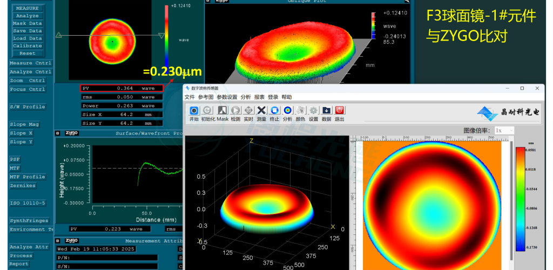Click the 实时 (Real-time) icon
Screen dimensions: 553x270
(x=248, y=110)
